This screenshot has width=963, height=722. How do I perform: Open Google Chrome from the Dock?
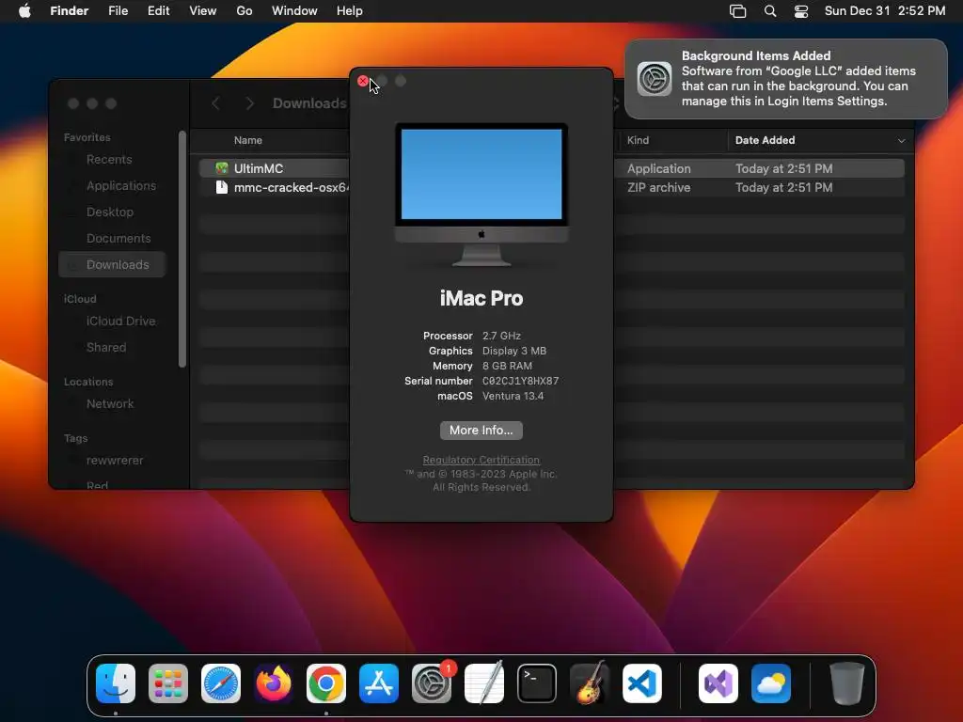(326, 683)
